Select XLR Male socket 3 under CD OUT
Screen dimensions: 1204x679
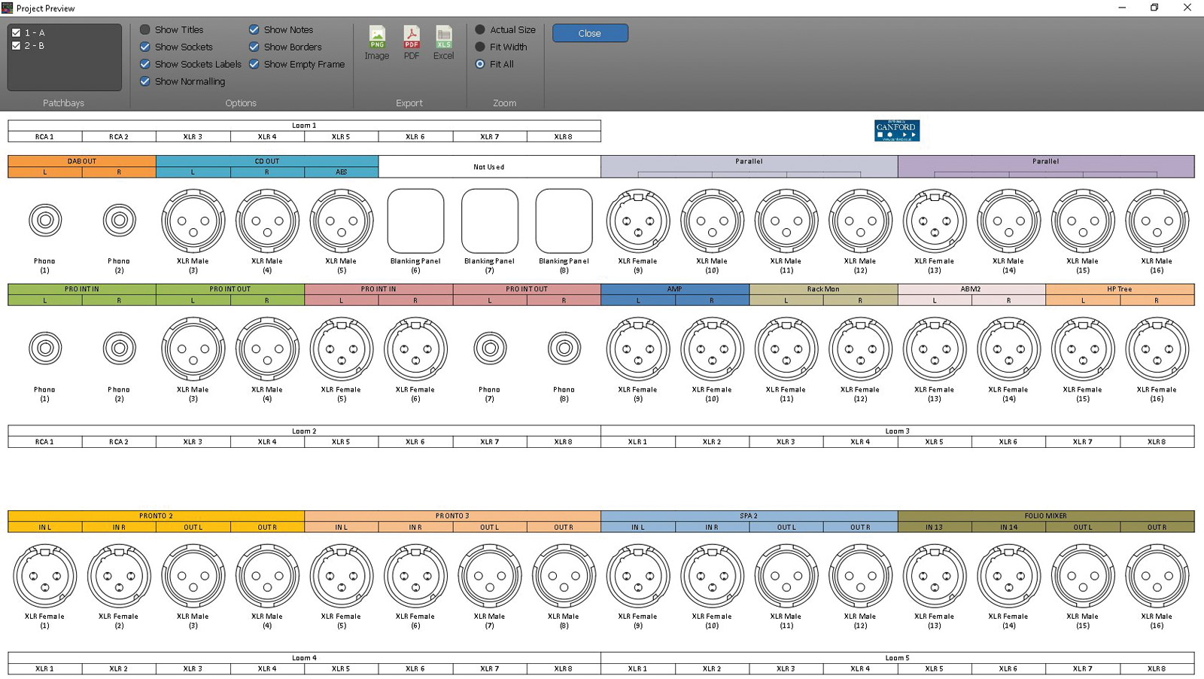(x=193, y=221)
